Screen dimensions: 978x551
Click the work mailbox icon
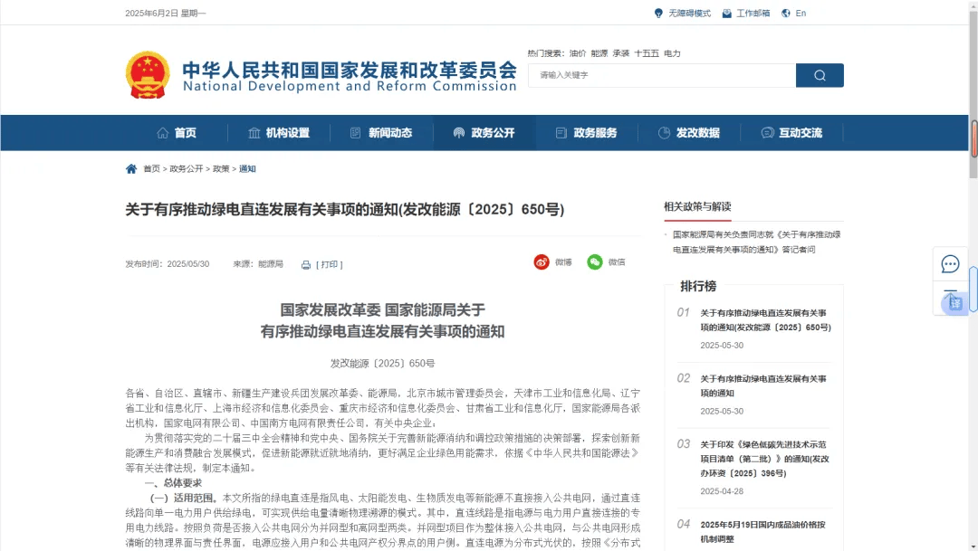[726, 13]
